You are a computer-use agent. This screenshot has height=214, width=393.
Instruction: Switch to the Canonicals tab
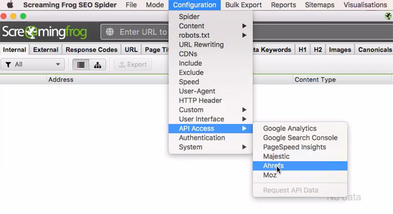(375, 50)
